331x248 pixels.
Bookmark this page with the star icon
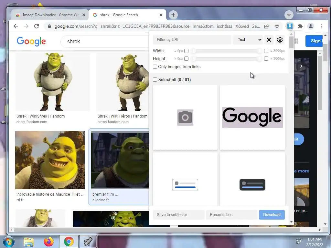pyautogui.click(x=277, y=26)
